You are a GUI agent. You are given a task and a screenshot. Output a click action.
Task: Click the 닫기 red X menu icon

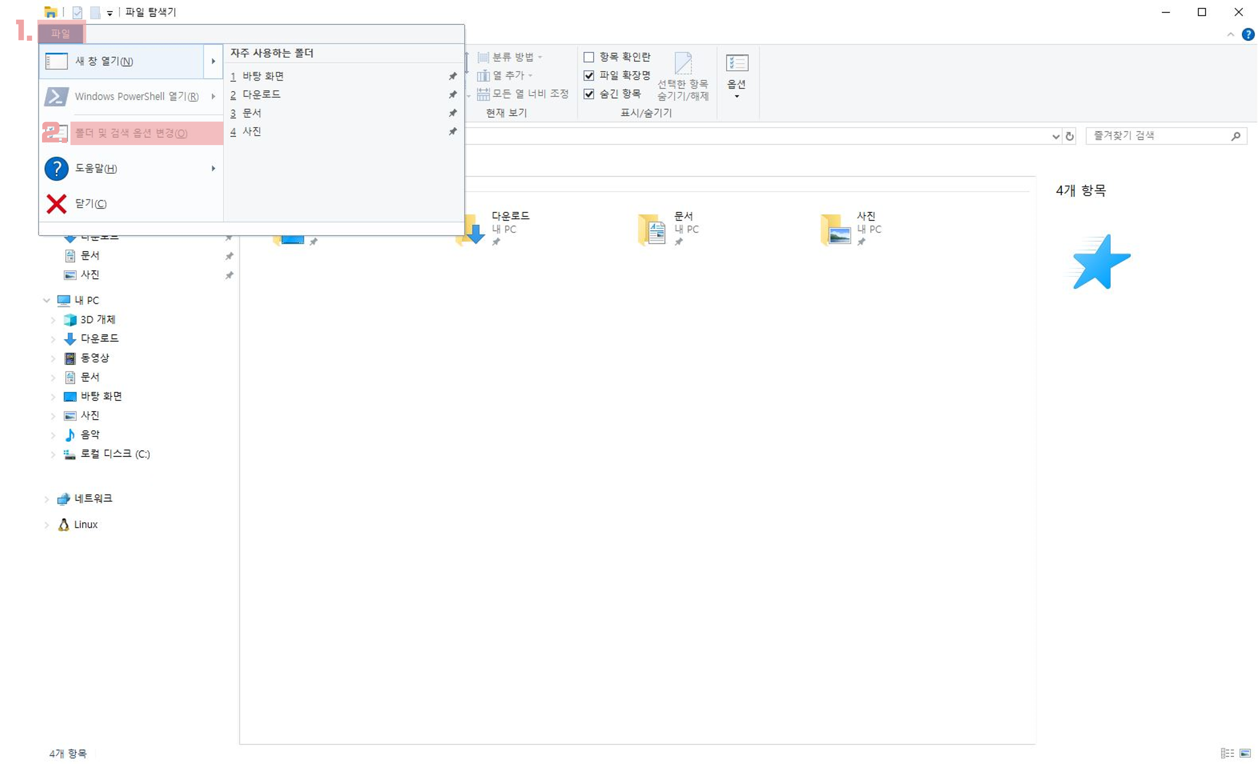[x=56, y=203]
